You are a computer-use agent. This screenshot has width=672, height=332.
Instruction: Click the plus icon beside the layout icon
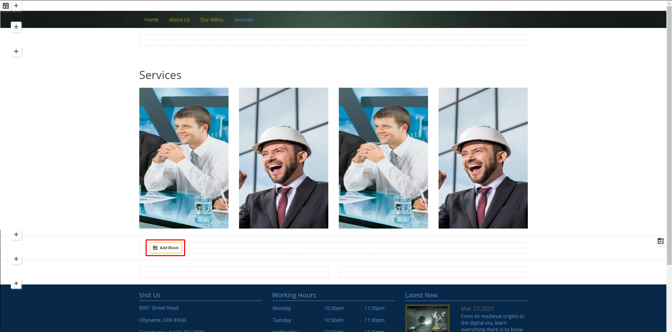[16, 6]
